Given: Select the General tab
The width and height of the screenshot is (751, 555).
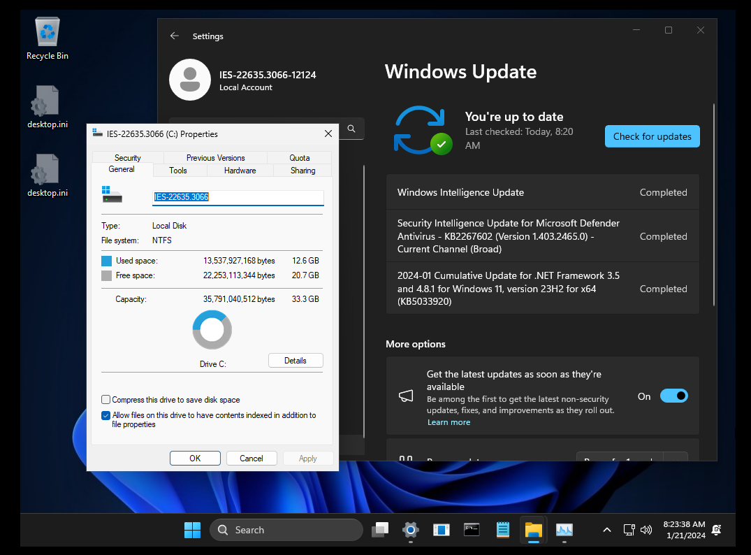Looking at the screenshot, I should click(122, 169).
